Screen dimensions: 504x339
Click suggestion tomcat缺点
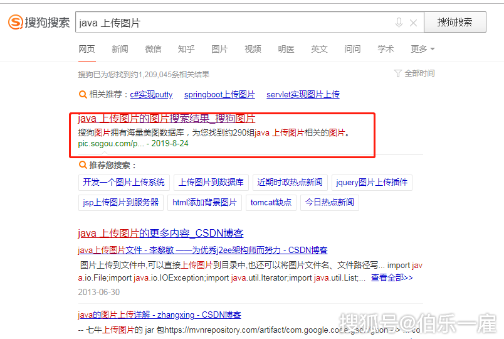(x=271, y=203)
